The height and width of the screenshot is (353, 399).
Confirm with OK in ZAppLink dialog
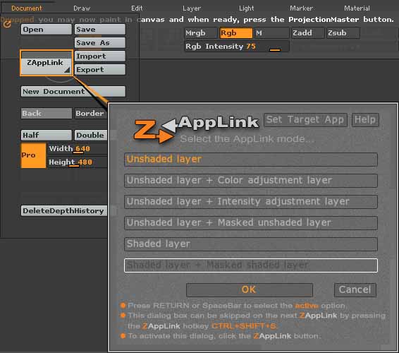[x=250, y=290]
